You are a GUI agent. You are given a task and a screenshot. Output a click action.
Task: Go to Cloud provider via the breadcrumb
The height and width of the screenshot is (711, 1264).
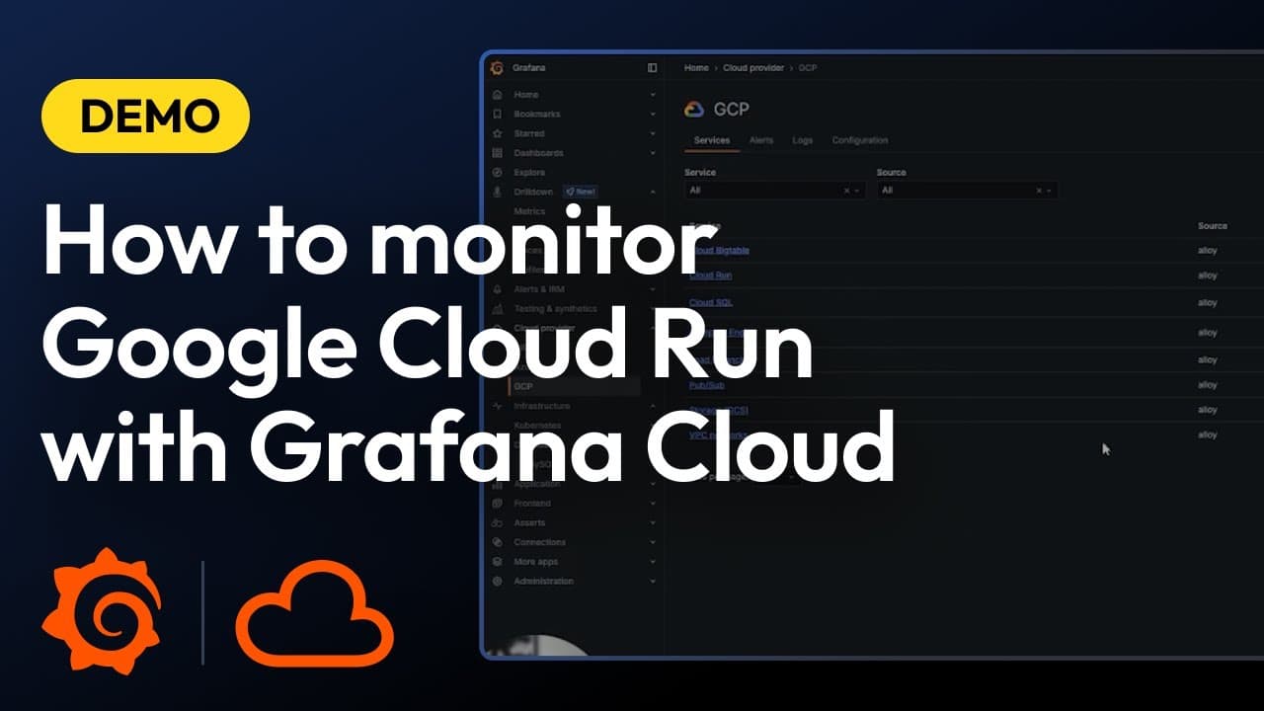(x=753, y=68)
